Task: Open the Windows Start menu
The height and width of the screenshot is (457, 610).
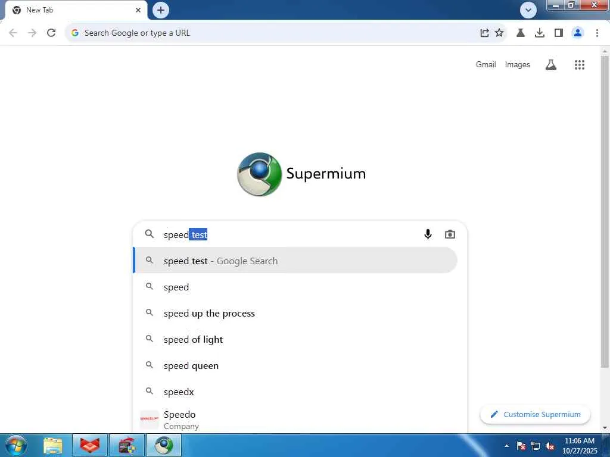Action: coord(16,445)
